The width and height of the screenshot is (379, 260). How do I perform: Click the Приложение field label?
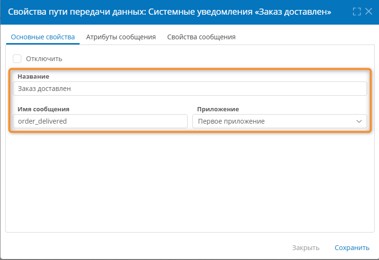point(218,109)
